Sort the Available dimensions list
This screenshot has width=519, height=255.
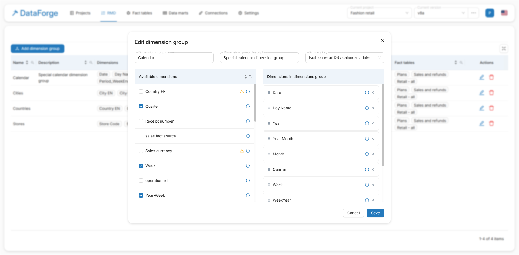pos(245,77)
